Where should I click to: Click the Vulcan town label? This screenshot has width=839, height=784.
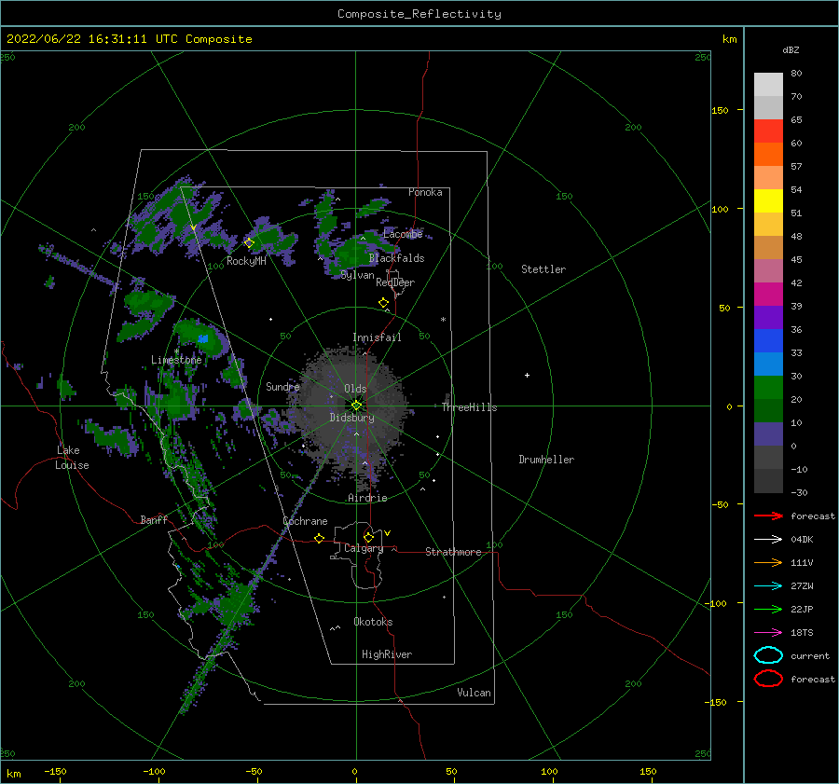pos(474,693)
